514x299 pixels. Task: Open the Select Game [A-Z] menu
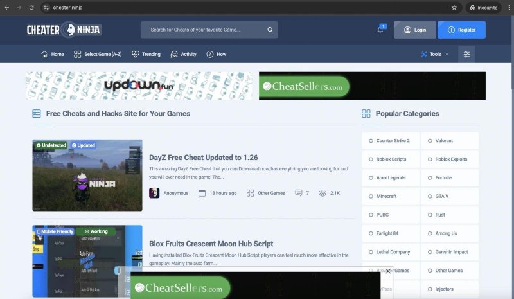98,54
